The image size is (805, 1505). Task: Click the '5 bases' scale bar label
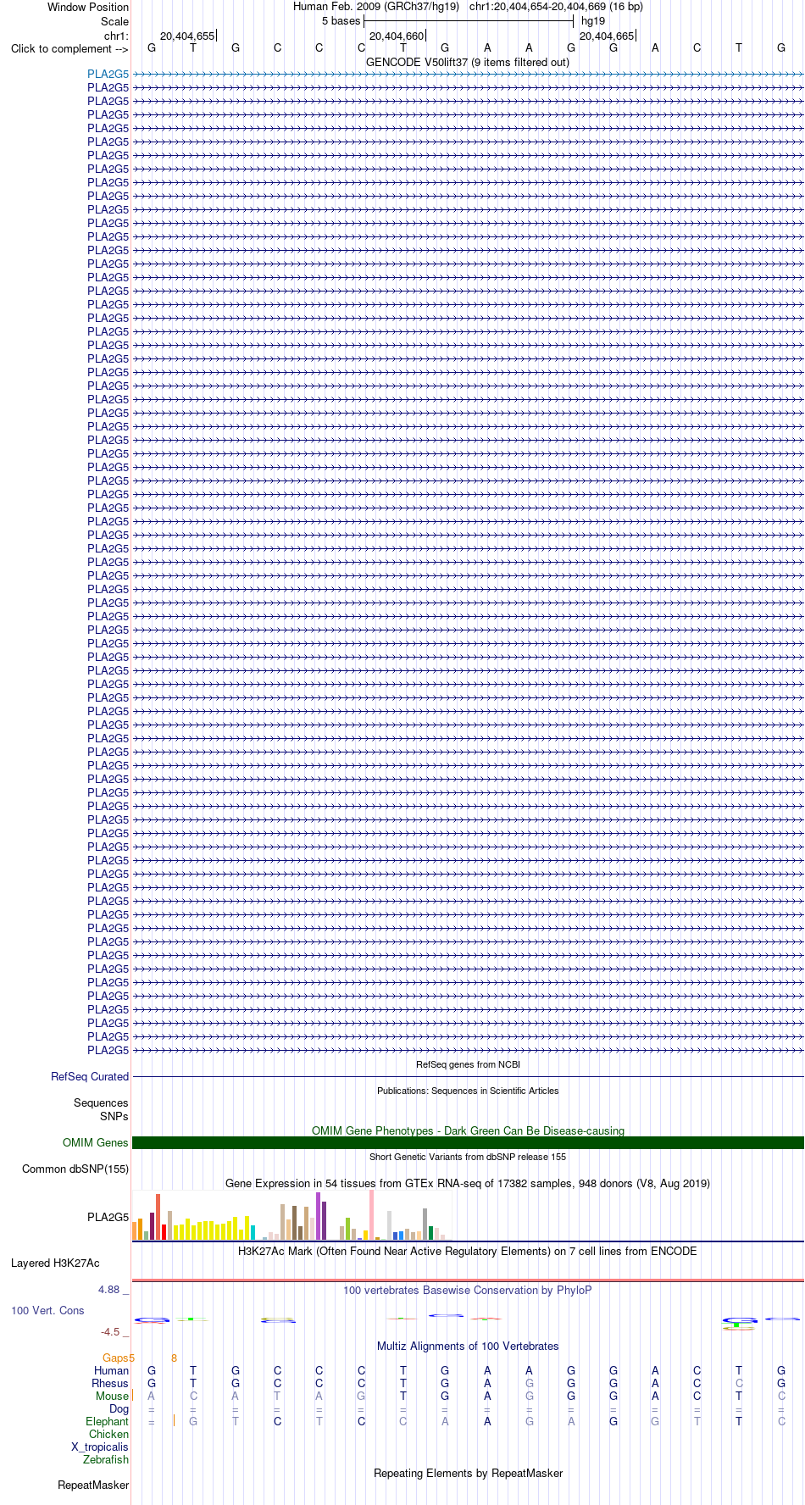coord(341,21)
